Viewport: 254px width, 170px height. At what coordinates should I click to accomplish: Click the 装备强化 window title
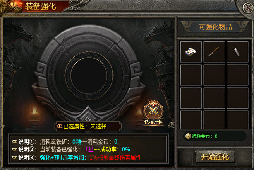click(41, 7)
